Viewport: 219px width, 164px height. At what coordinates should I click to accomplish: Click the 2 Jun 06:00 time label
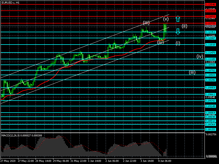pos(112,161)
